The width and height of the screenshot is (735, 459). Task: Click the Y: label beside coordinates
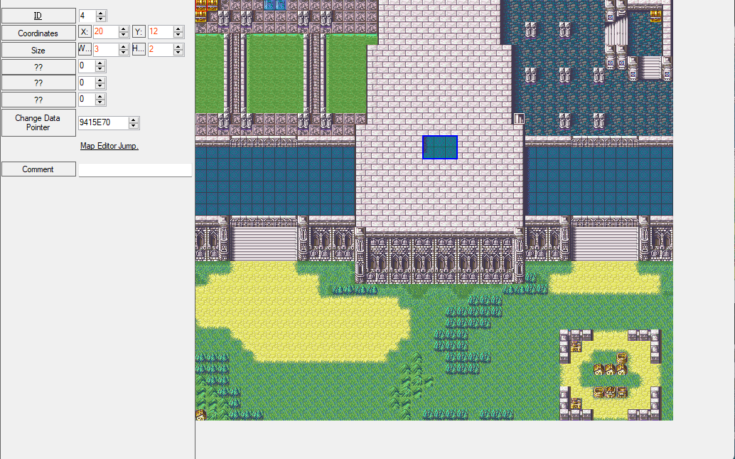coord(139,32)
